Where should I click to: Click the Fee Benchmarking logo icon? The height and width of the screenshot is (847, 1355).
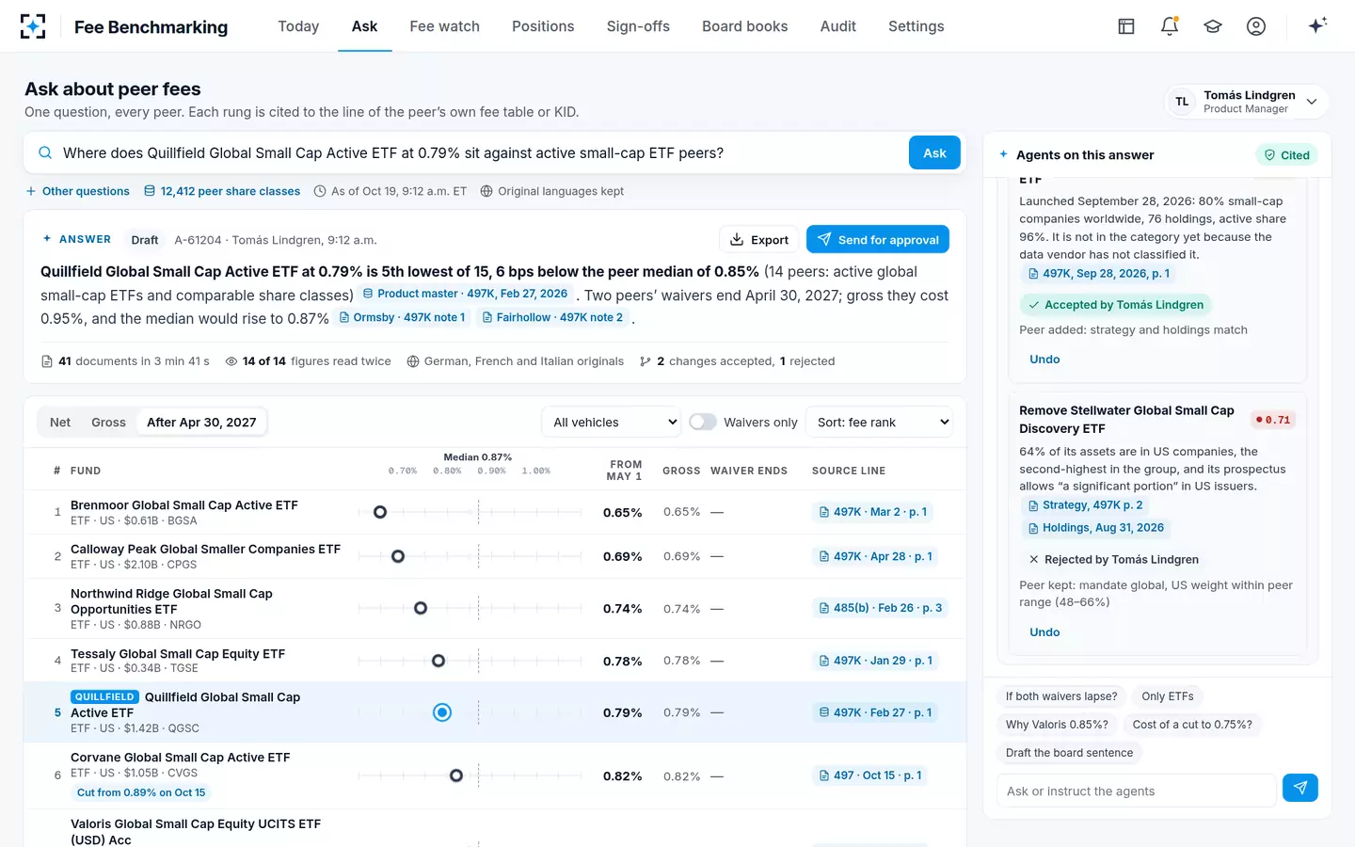pyautogui.click(x=33, y=26)
